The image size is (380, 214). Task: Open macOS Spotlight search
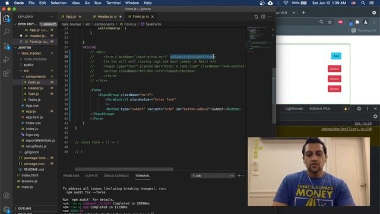363,3
